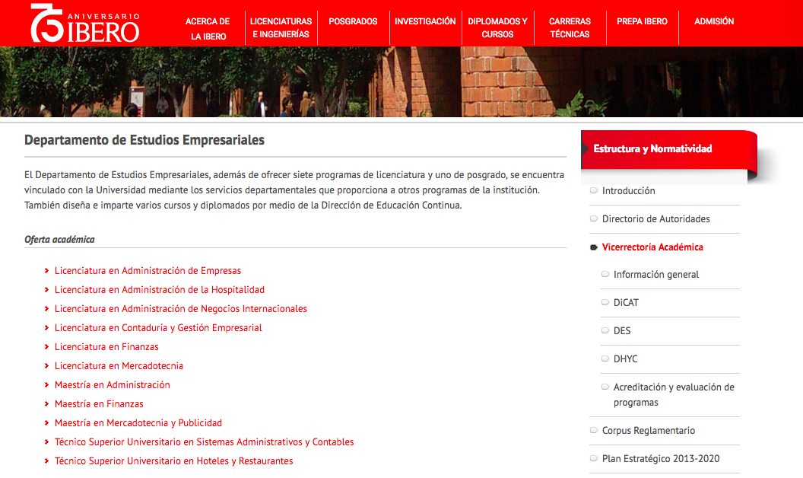Open Licenciatura en Administración de Empresas

click(148, 271)
